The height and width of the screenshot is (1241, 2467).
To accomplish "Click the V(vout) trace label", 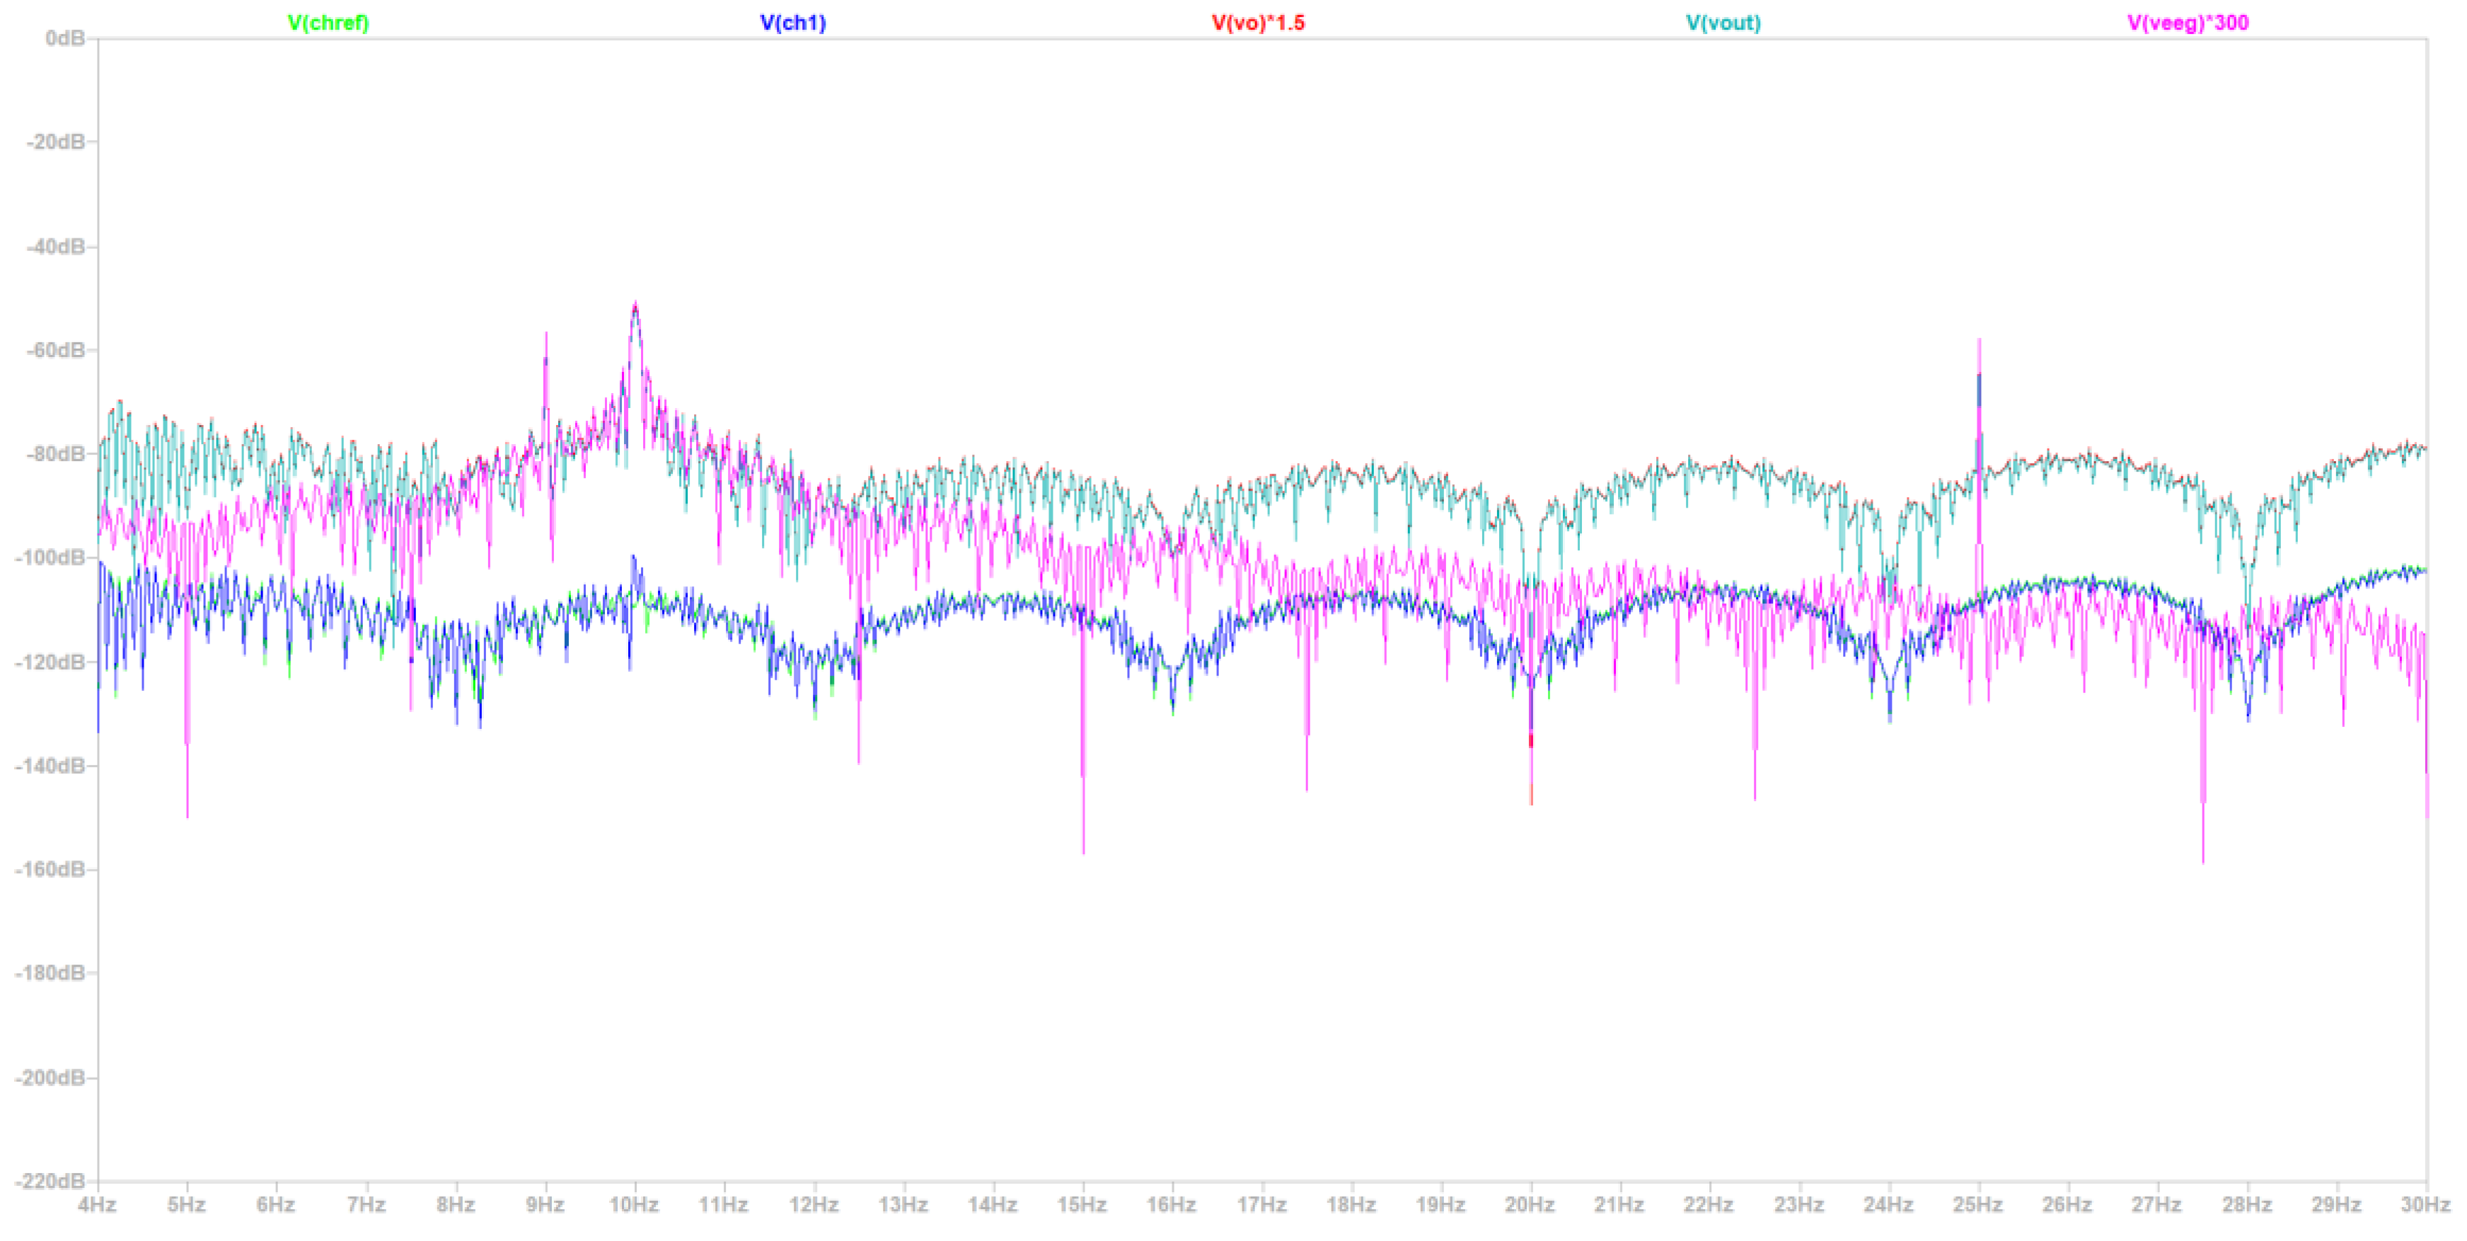I will click(1723, 23).
